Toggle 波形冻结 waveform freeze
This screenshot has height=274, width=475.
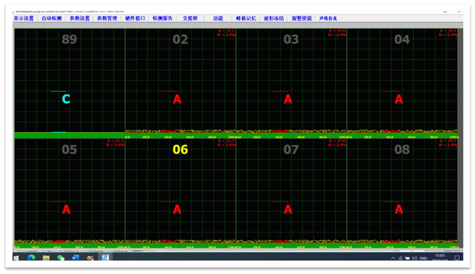point(274,18)
